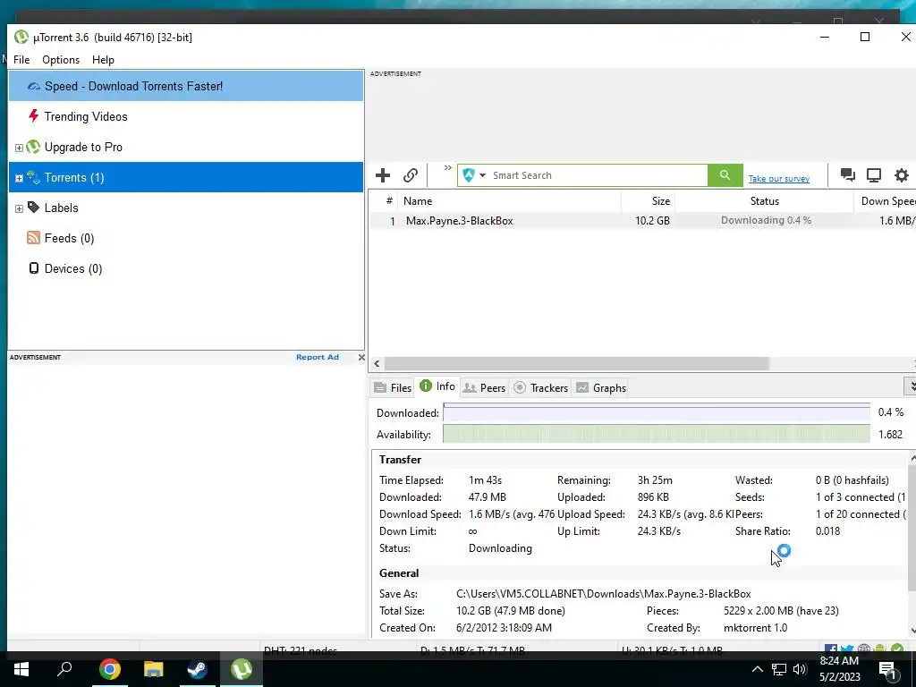Viewport: 916px width, 687px height.
Task: Sort torrents by the Status column
Action: pos(764,201)
